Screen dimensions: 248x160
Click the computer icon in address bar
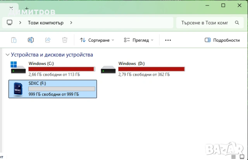coord(9,22)
